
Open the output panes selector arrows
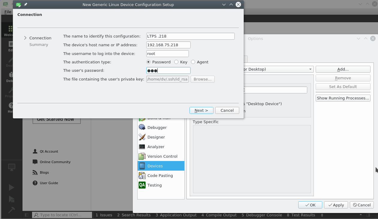322,215
